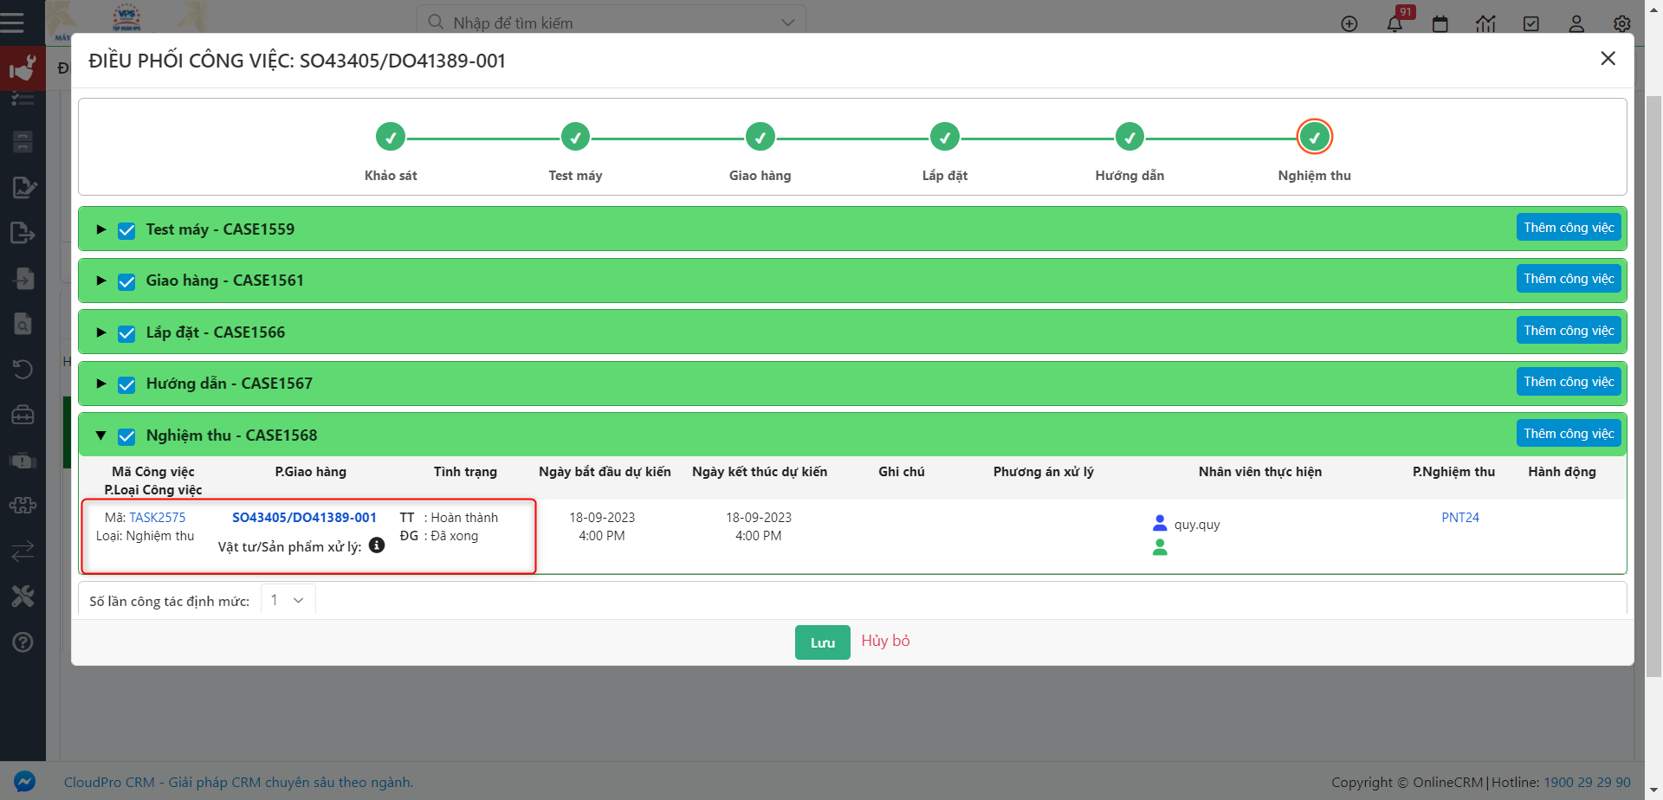Open the Số lần công tác định mức dropdown
Viewport: 1663px width, 800px height.
(x=288, y=600)
